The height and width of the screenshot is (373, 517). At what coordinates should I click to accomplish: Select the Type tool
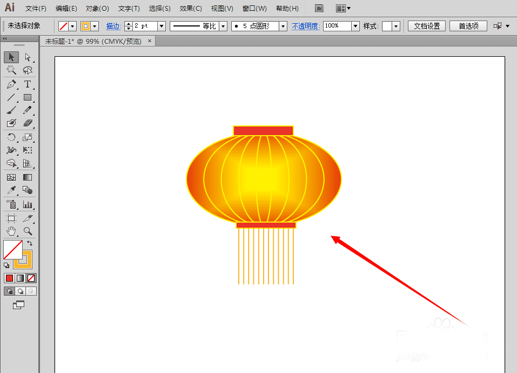[x=28, y=84]
